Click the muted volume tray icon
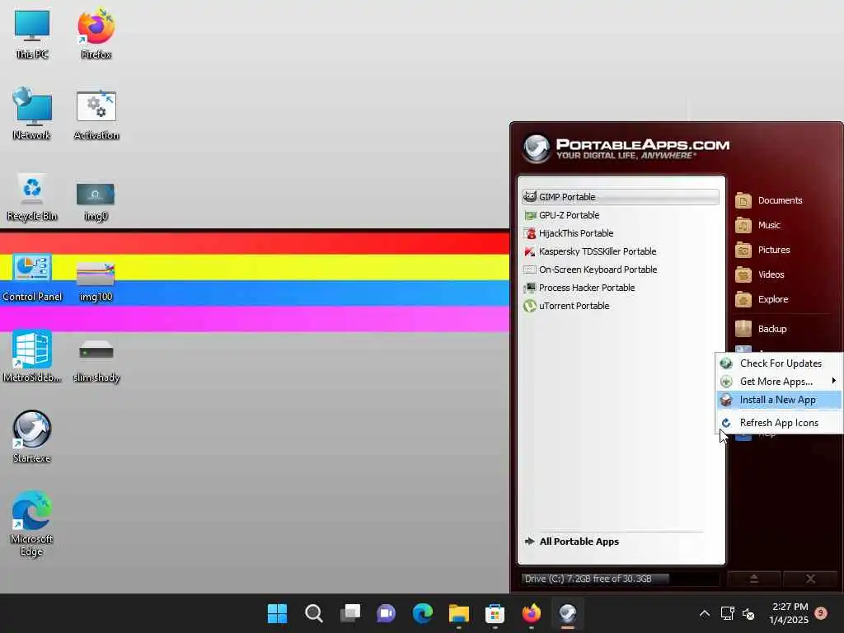 748,613
